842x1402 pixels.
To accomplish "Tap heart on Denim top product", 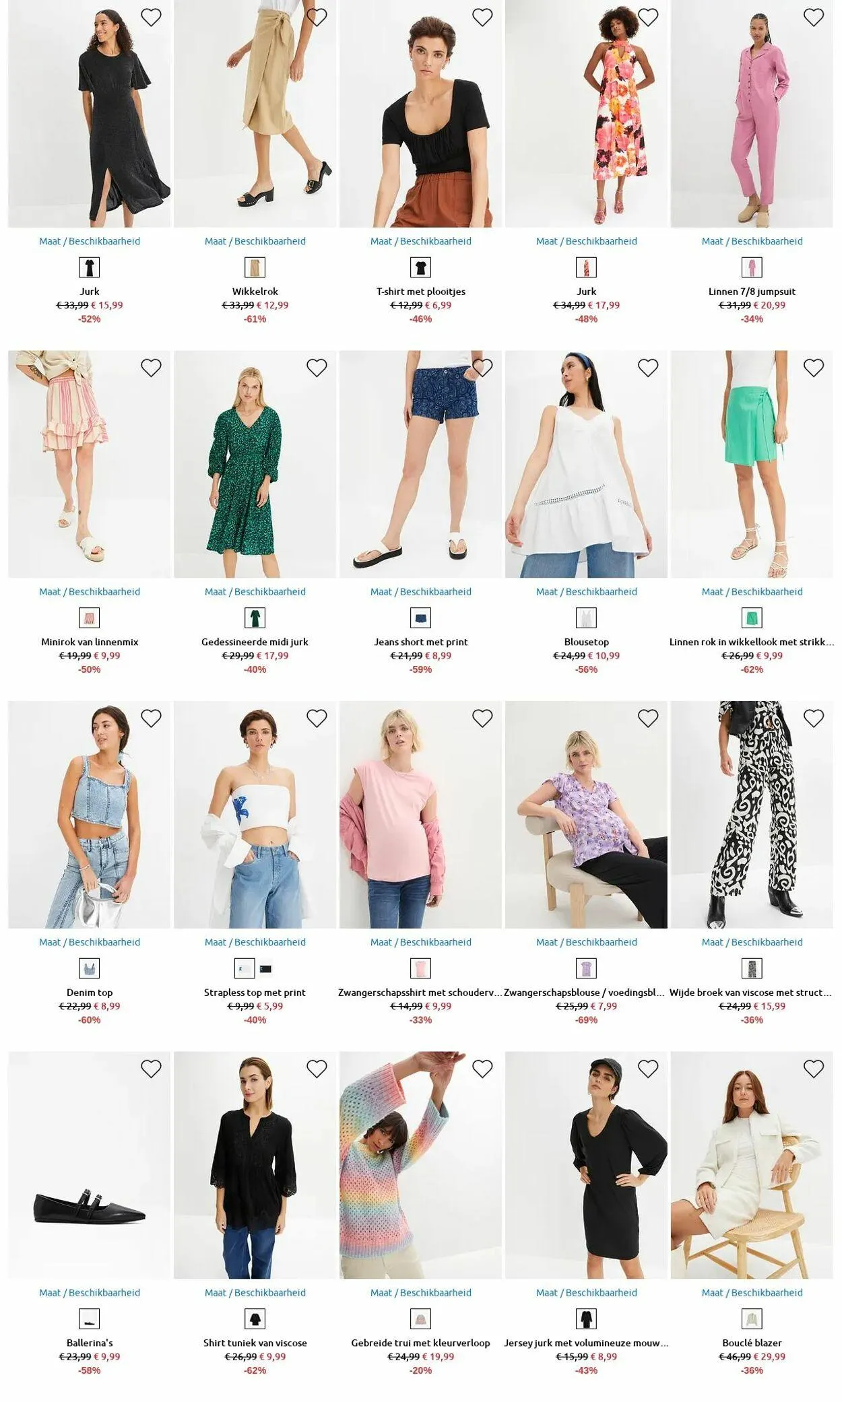I will point(151,719).
